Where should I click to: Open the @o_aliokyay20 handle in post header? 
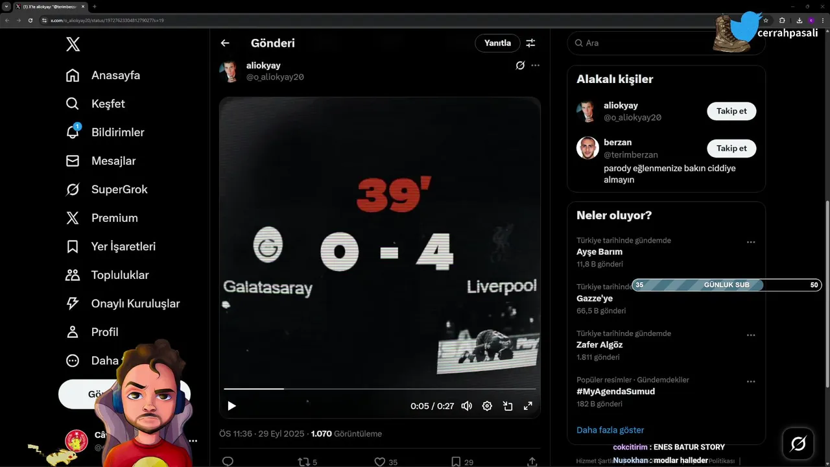(x=275, y=77)
